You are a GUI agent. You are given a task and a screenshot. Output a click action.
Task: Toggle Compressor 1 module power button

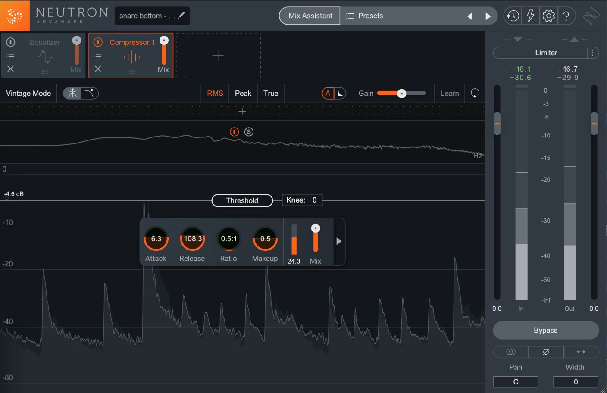coord(98,42)
